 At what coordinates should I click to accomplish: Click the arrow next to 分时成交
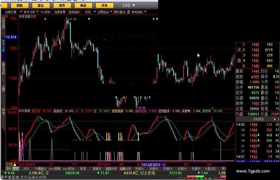275,119
